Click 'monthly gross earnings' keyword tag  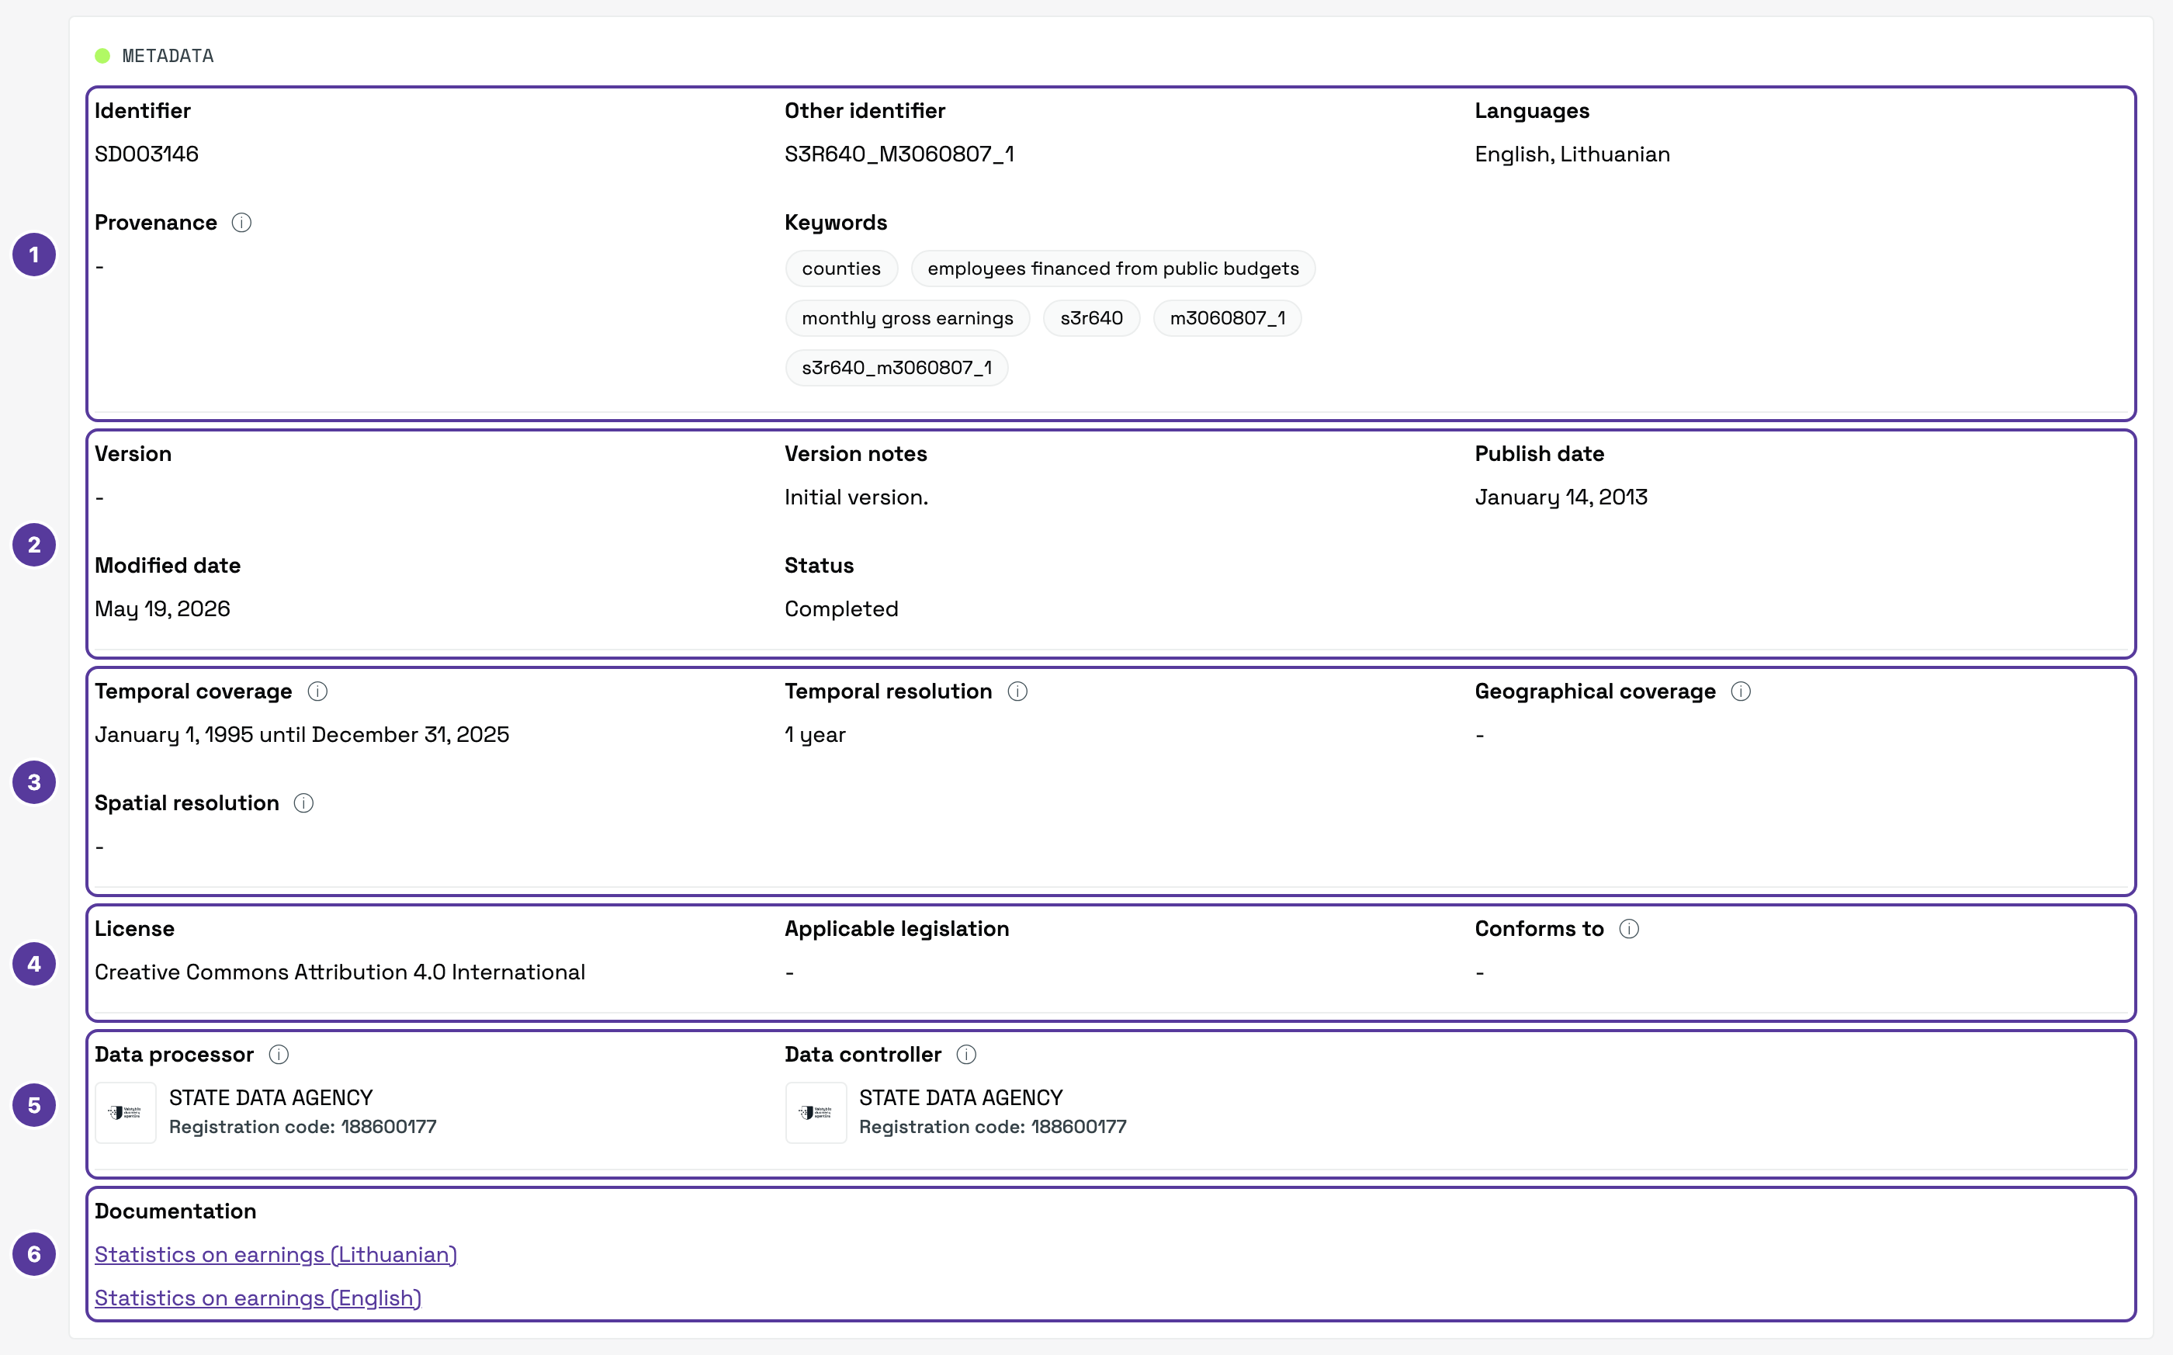click(906, 318)
